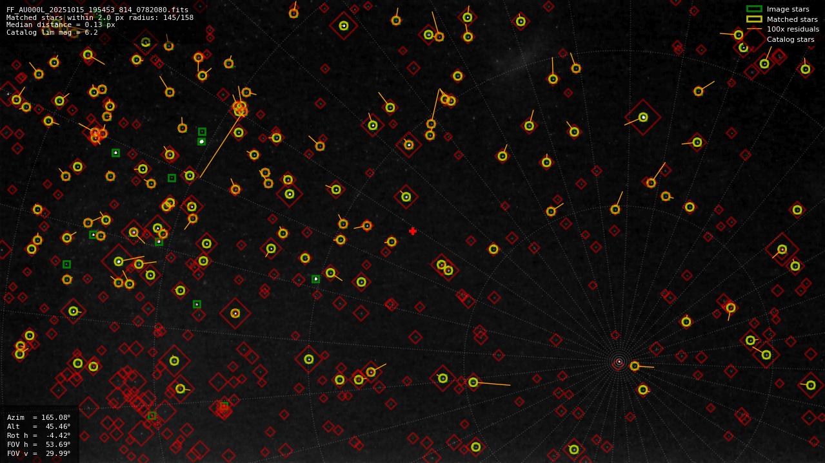Click the green Image stars legend swatch
The width and height of the screenshot is (825, 463).
click(x=754, y=9)
